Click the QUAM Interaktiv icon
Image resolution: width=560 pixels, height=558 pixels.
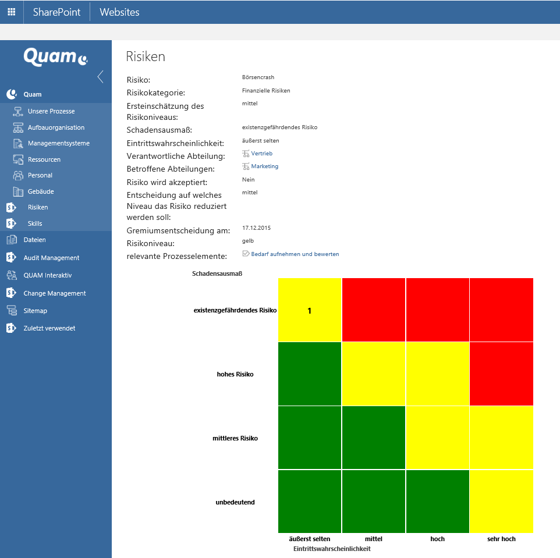[x=12, y=275]
